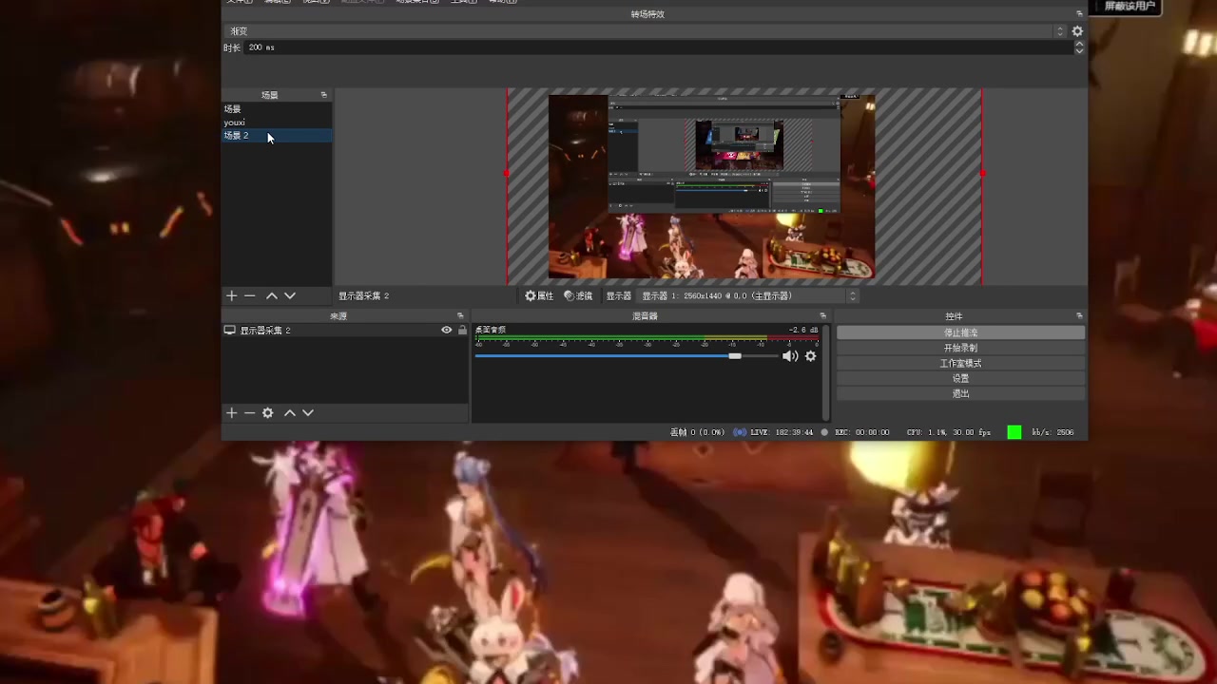
Task: Toggle visibility eye of 显示器采集 2
Action: coord(446,331)
